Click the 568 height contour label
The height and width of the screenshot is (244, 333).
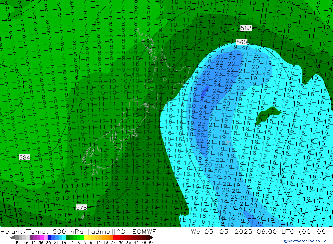pyautogui.click(x=246, y=28)
